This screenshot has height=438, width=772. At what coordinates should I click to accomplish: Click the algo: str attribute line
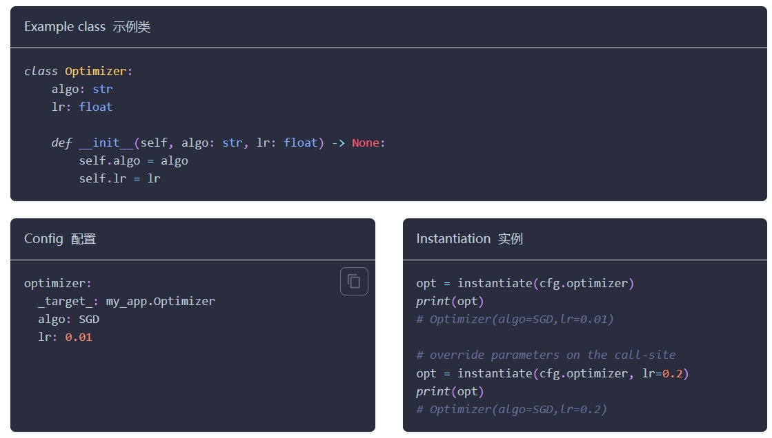pos(82,89)
